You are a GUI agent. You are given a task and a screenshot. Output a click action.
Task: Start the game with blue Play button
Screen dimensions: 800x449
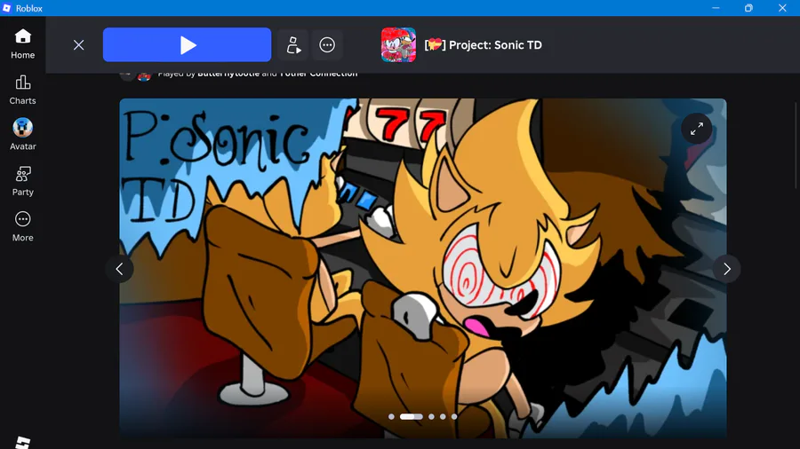pyautogui.click(x=188, y=44)
